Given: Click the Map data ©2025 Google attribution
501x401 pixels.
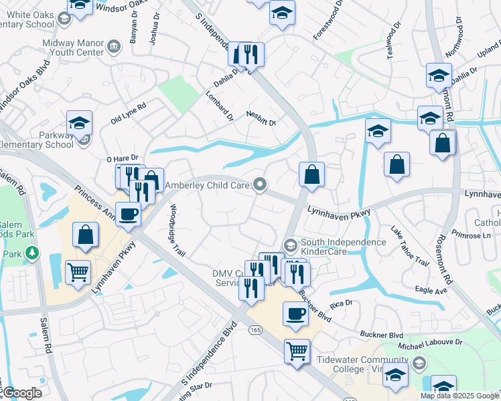Looking at the screenshot, I should [x=460, y=396].
